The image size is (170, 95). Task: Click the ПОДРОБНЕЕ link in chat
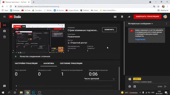pyautogui.click(x=140, y=39)
